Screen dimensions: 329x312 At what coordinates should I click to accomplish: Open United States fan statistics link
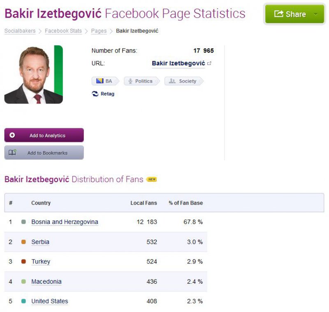tap(49, 301)
